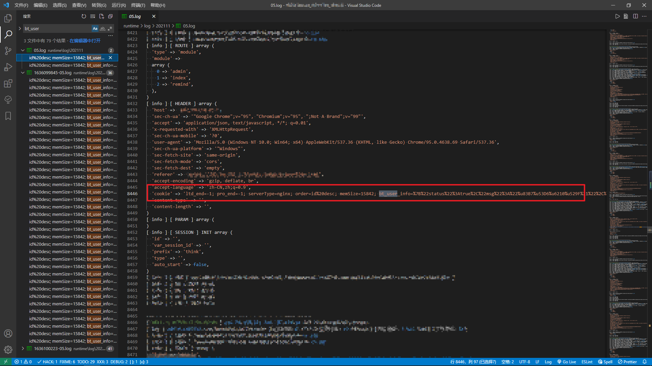Expand the replace field chevron
Viewport: 652px width, 366px height.
coord(20,28)
